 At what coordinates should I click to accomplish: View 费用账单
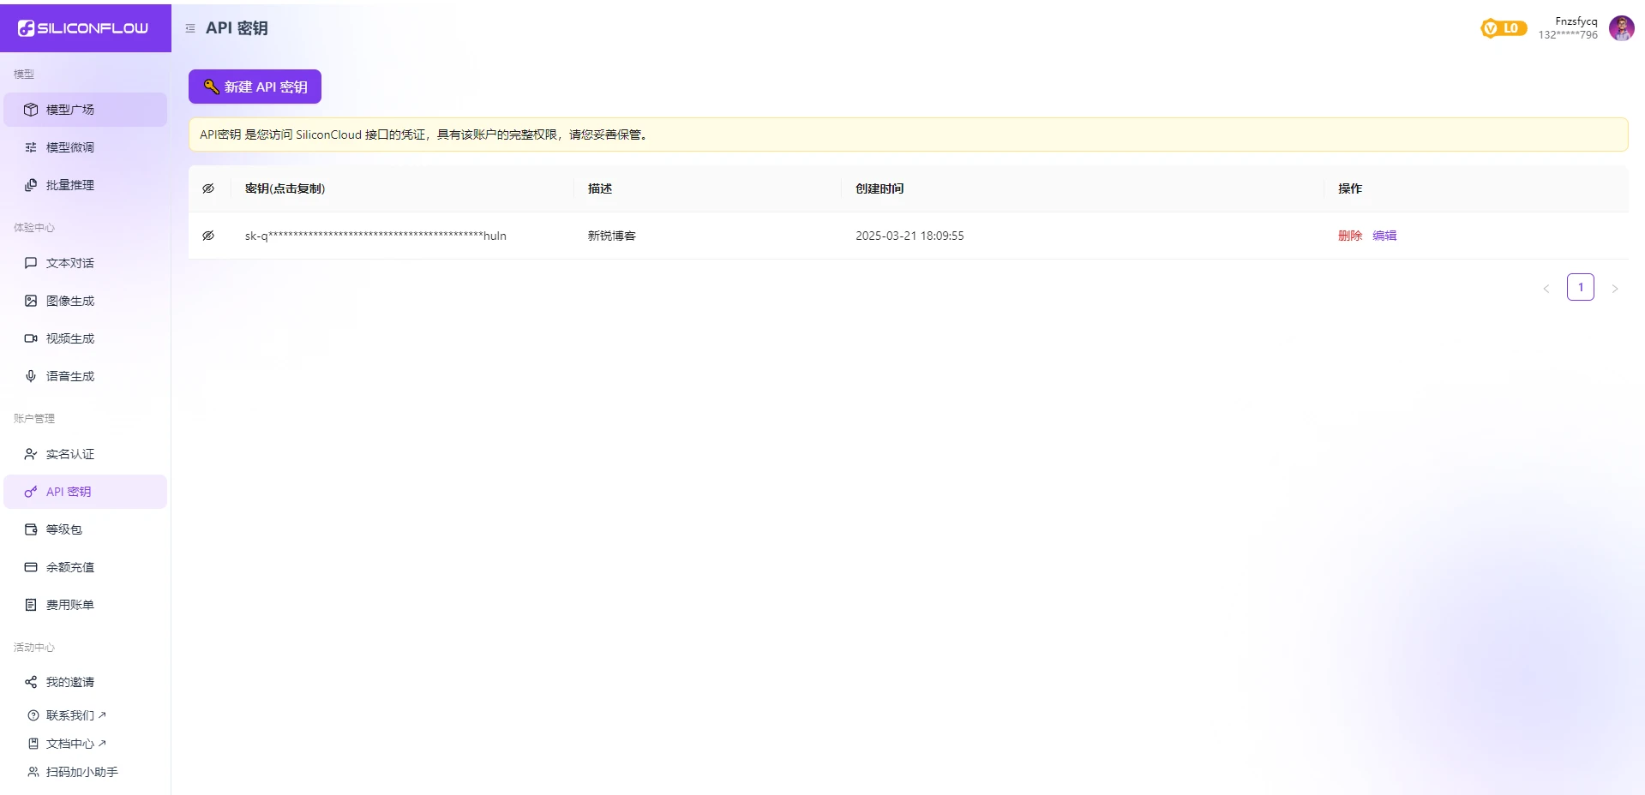(x=85, y=605)
